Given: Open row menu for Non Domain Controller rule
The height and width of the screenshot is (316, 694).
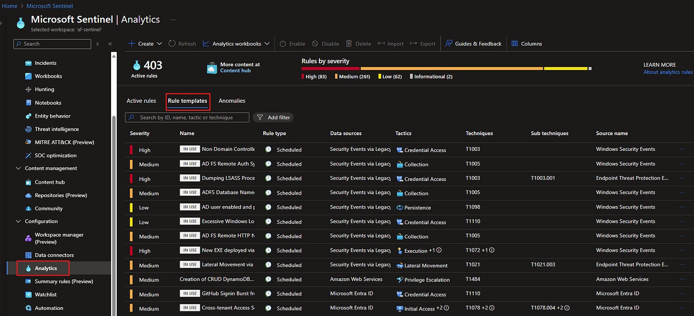Looking at the screenshot, I should tap(683, 149).
